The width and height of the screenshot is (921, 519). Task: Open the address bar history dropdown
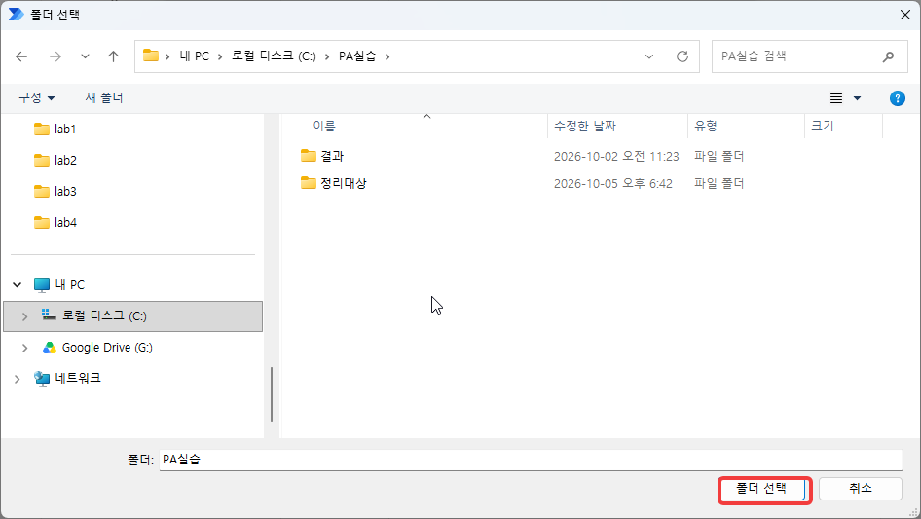tap(649, 56)
